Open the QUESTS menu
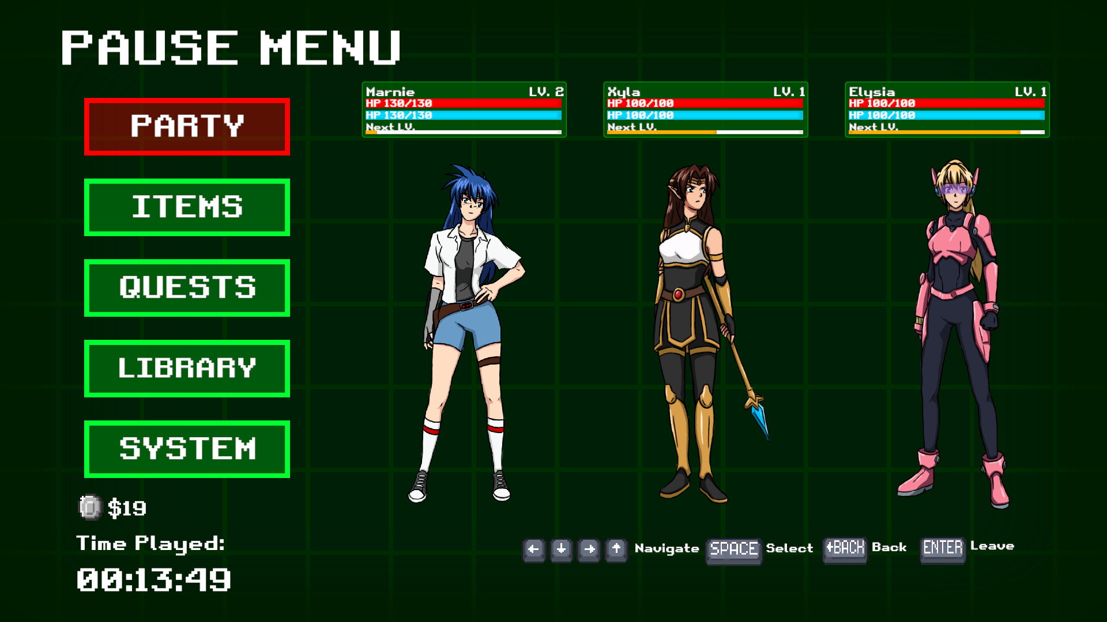Viewport: 1107px width, 622px height. click(x=186, y=287)
